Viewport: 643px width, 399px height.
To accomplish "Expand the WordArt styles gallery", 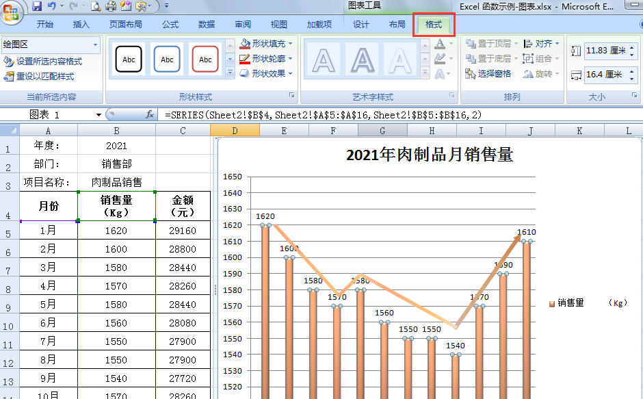I will click(425, 73).
